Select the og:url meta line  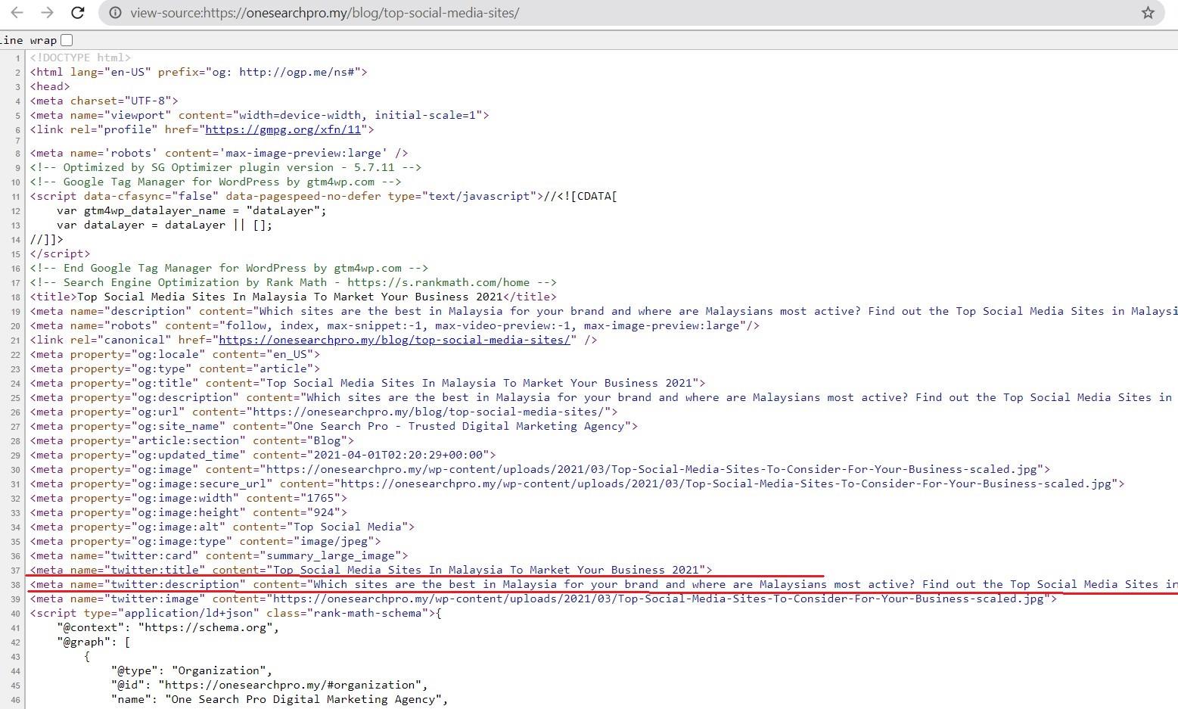(x=324, y=412)
